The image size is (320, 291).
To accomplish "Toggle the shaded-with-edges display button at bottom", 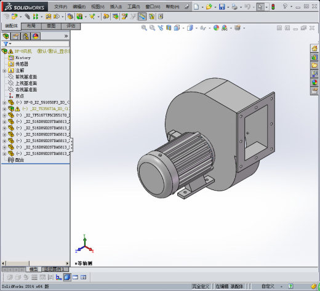I will tap(67, 277).
